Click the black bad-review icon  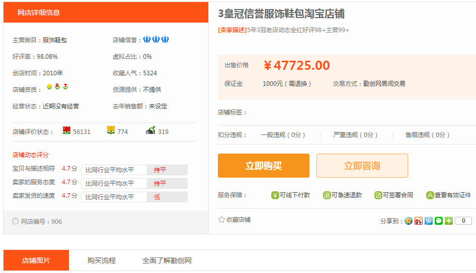[150, 130]
